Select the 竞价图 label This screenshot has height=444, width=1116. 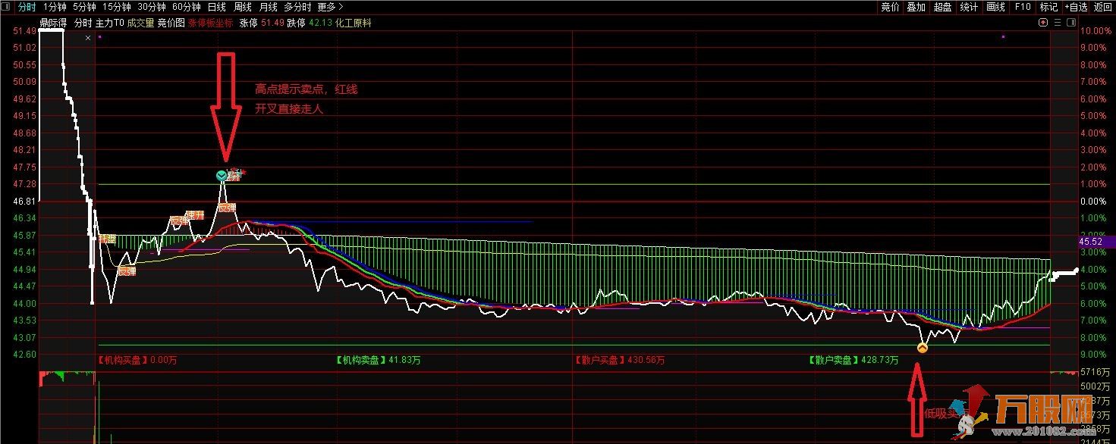tap(171, 23)
